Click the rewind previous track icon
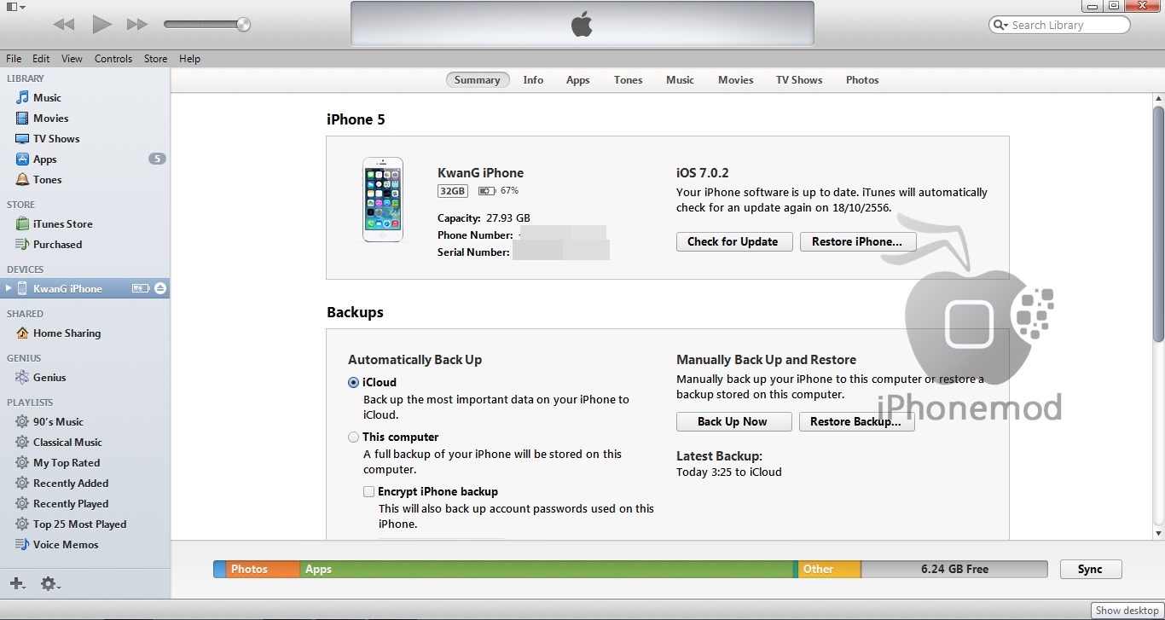 click(64, 25)
